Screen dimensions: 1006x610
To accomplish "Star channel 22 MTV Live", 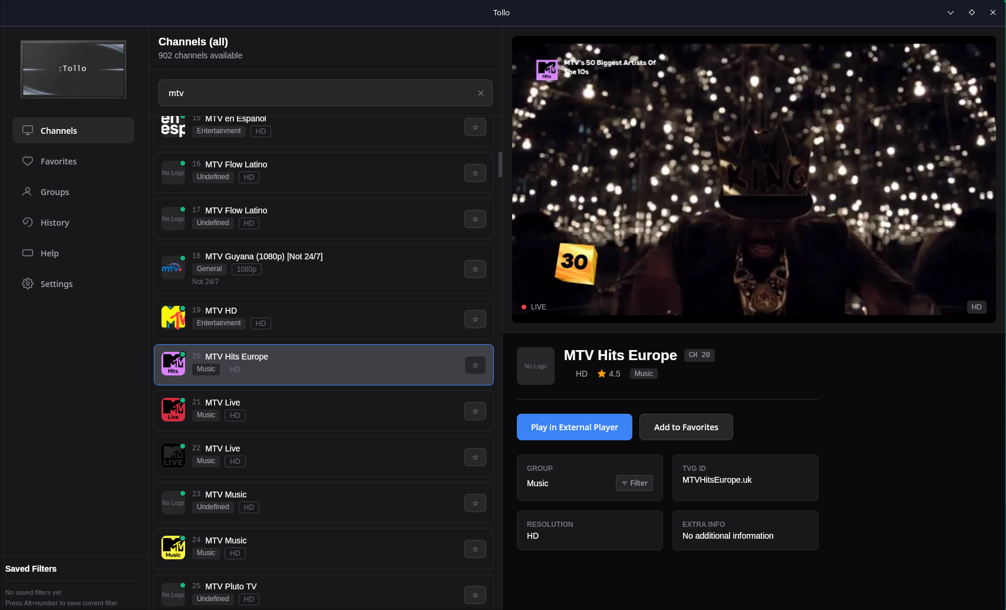I will point(475,457).
